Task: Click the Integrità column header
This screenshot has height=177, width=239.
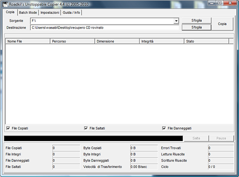Action: point(162,41)
